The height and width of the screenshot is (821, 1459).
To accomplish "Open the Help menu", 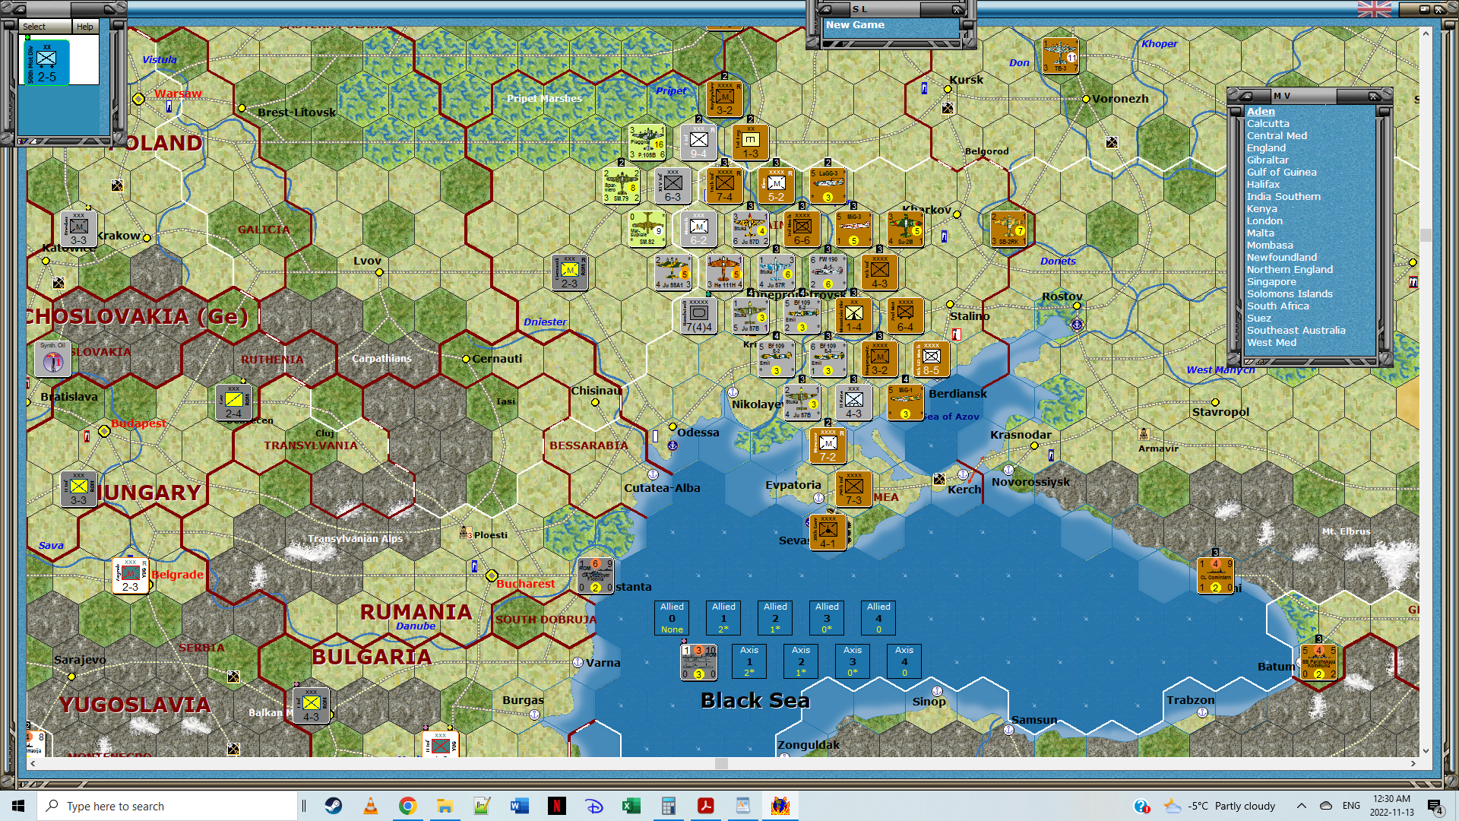I will tap(84, 27).
